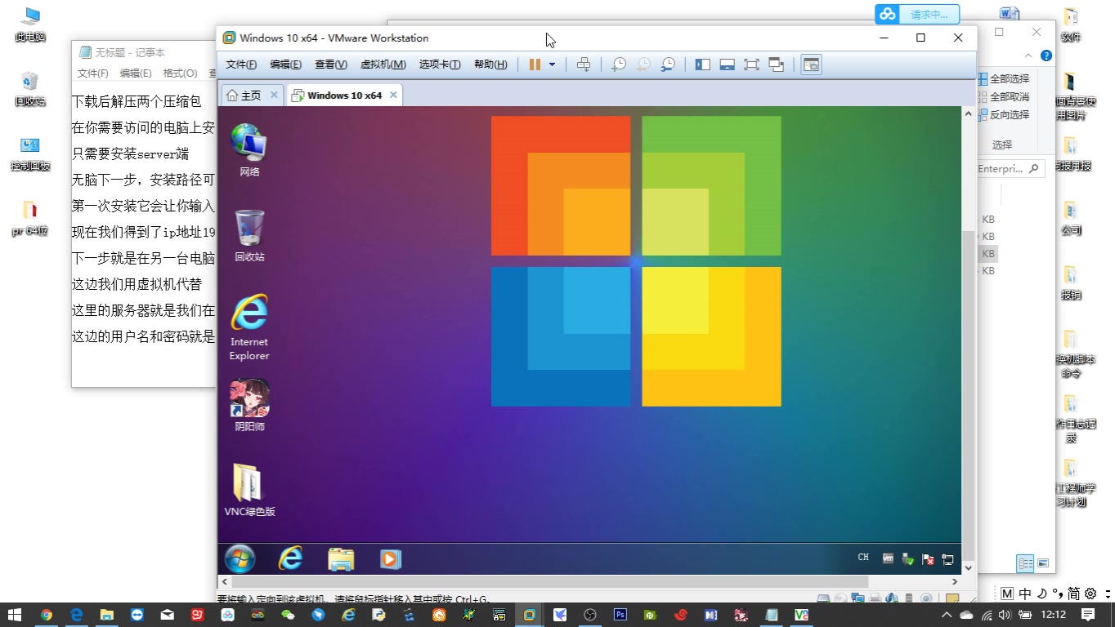Open the 文件(F) menu in VMware
The width and height of the screenshot is (1115, 627).
coord(241,64)
